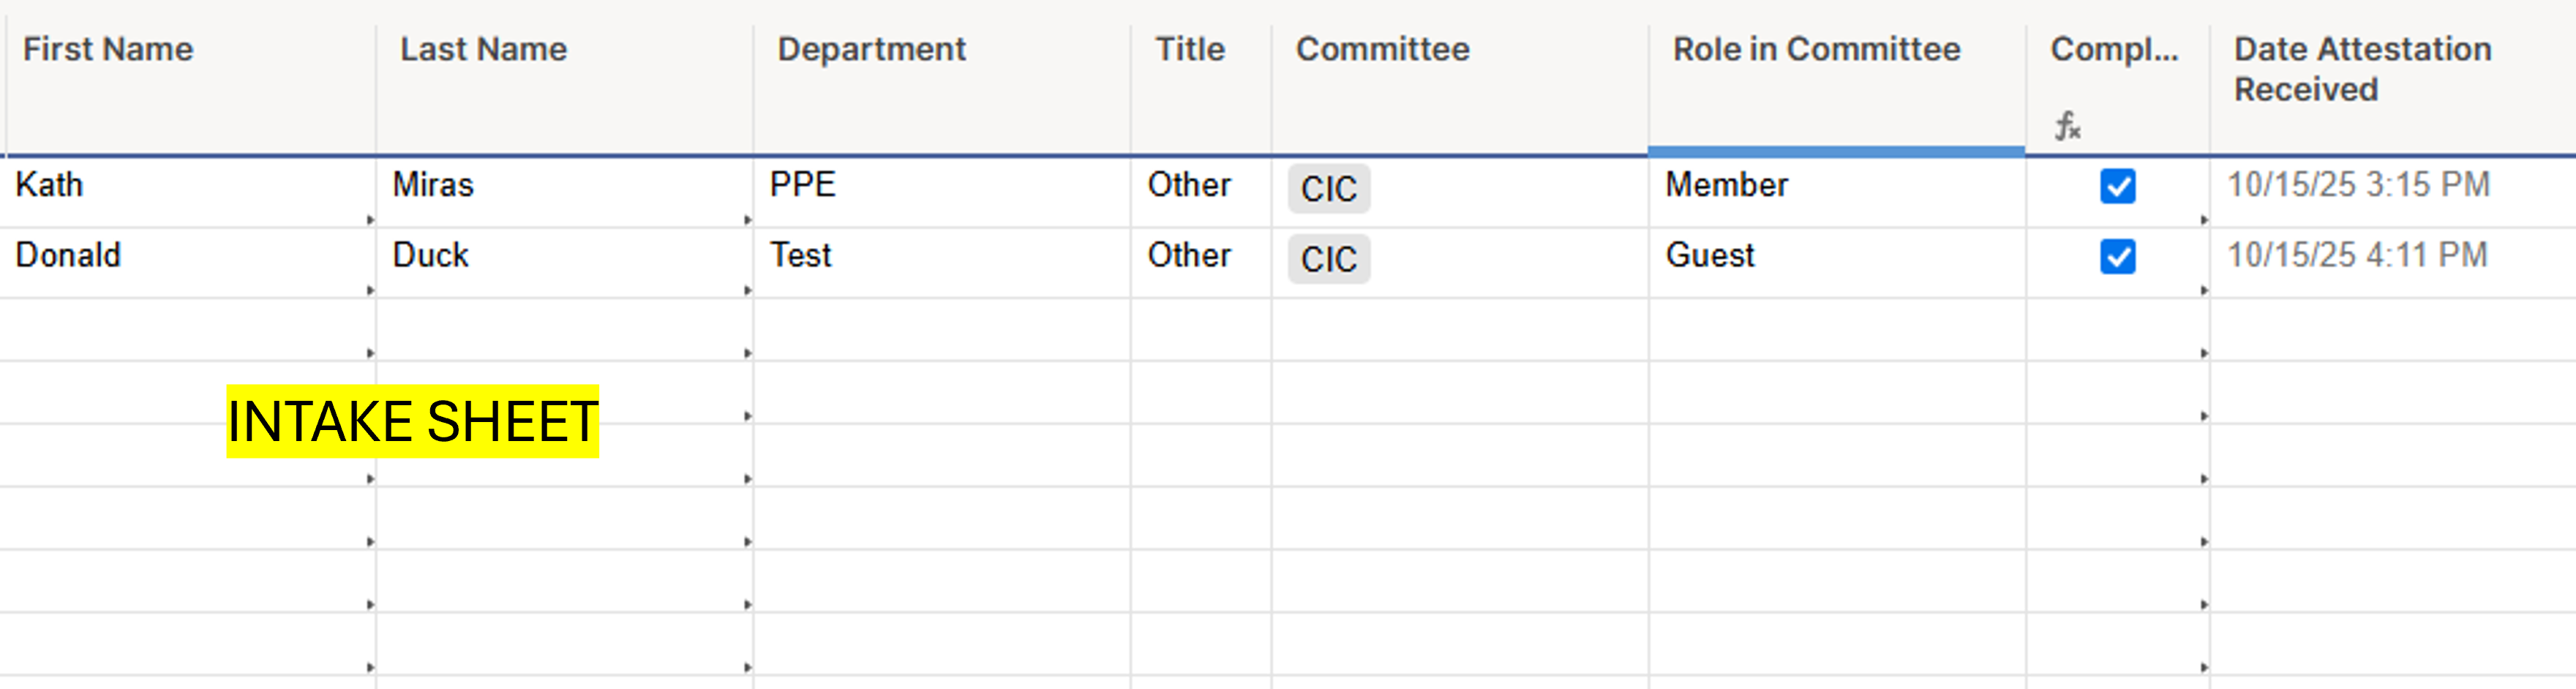Select the cell containing Duck

pos(431,255)
